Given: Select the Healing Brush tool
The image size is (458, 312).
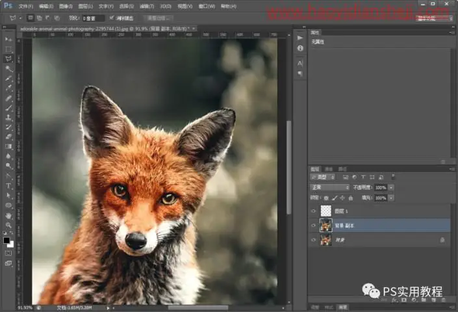Looking at the screenshot, I should 8,98.
